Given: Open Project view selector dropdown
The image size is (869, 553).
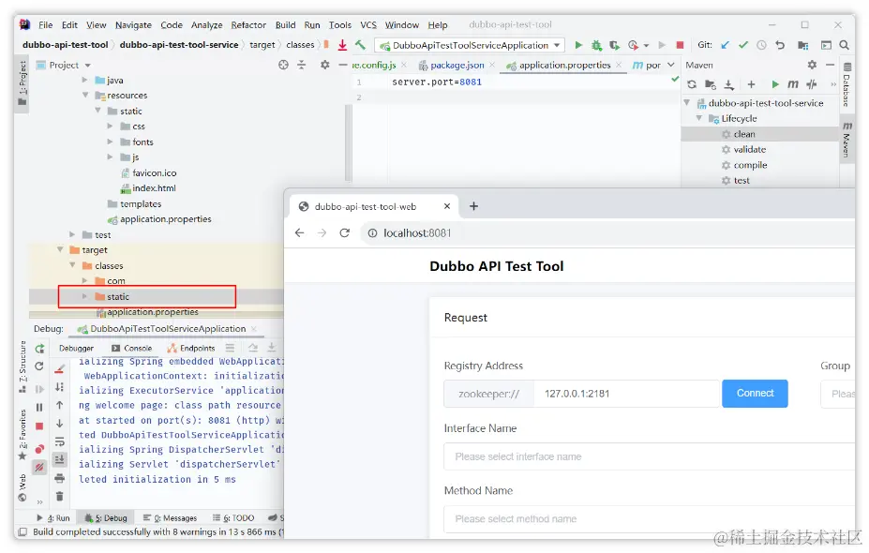Looking at the screenshot, I should (87, 65).
